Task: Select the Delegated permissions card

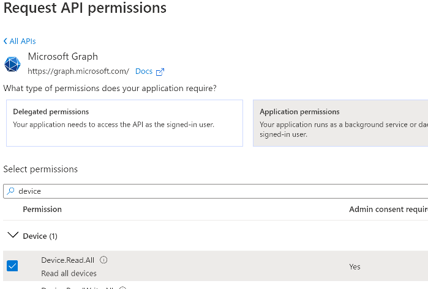Action: click(124, 123)
